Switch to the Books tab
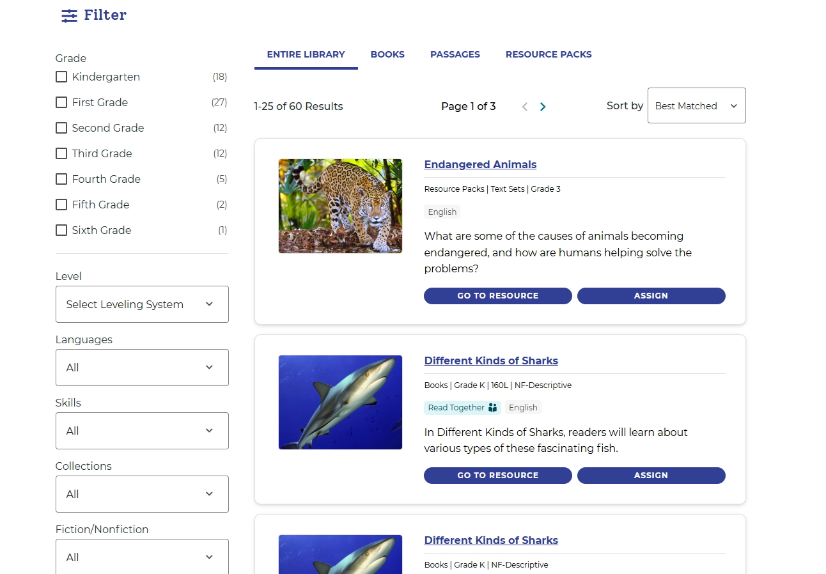 pos(387,54)
